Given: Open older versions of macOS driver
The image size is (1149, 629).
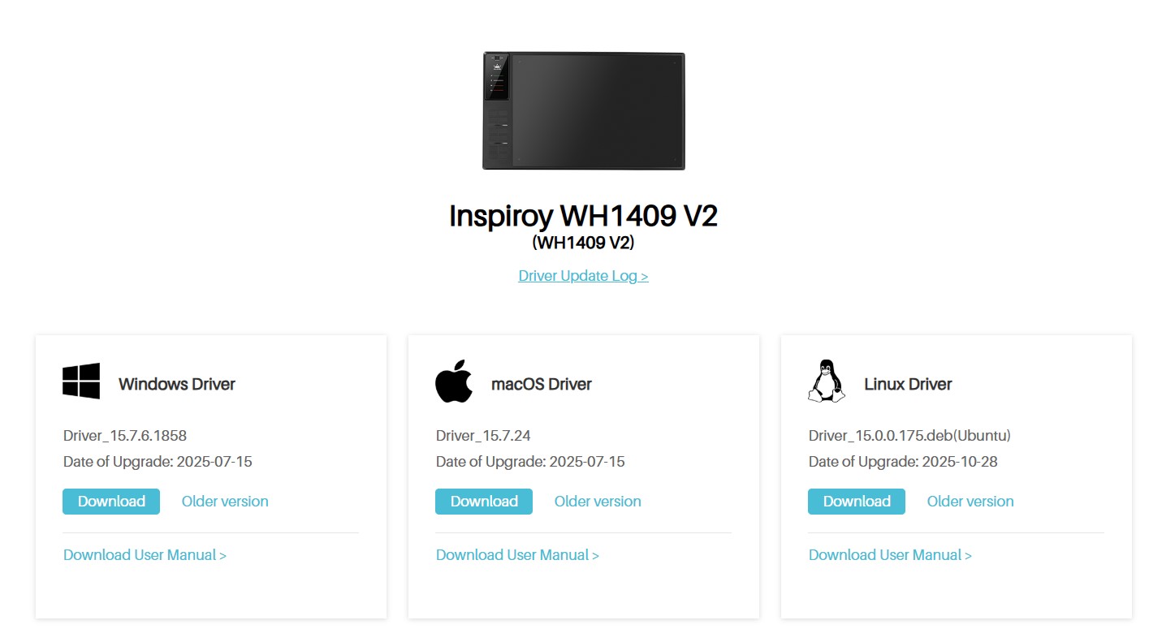Looking at the screenshot, I should point(598,502).
